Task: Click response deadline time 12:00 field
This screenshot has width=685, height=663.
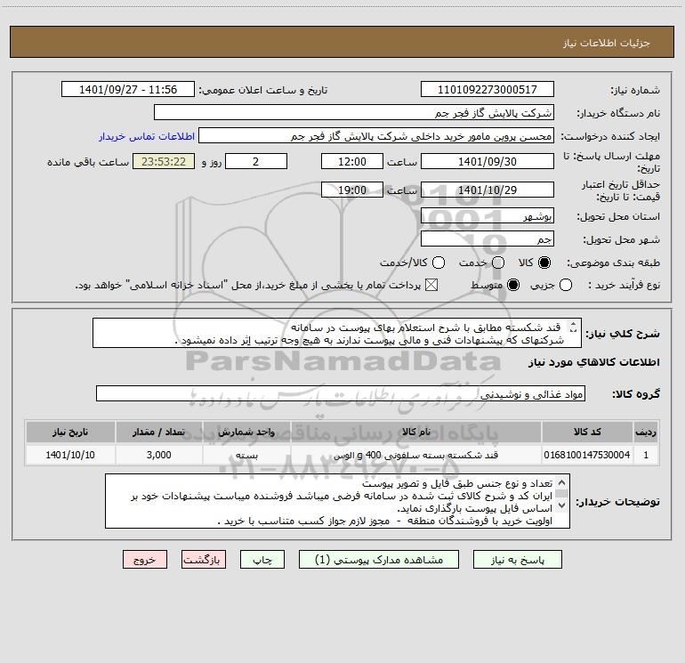Action: point(352,161)
